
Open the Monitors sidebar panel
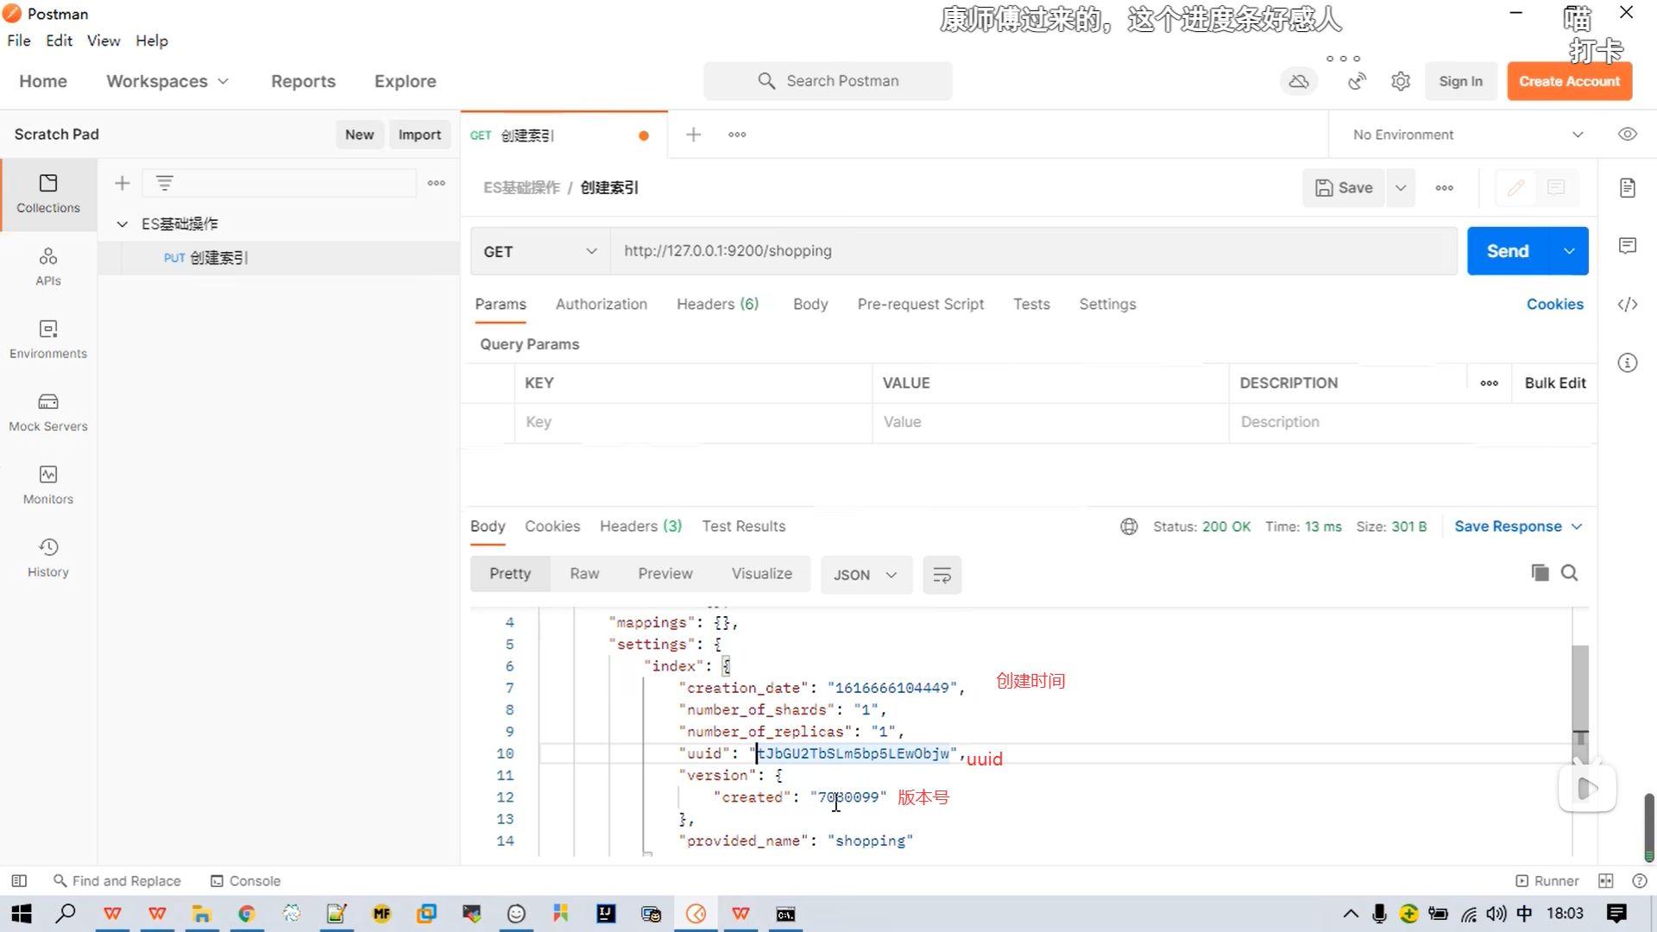[x=48, y=484]
